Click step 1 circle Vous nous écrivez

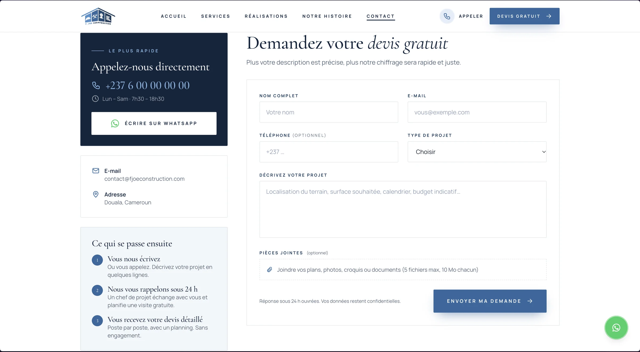(97, 260)
